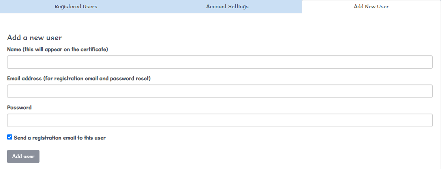This screenshot has width=441, height=169.
Task: Open the Account Settings tab
Action: pyautogui.click(x=227, y=6)
